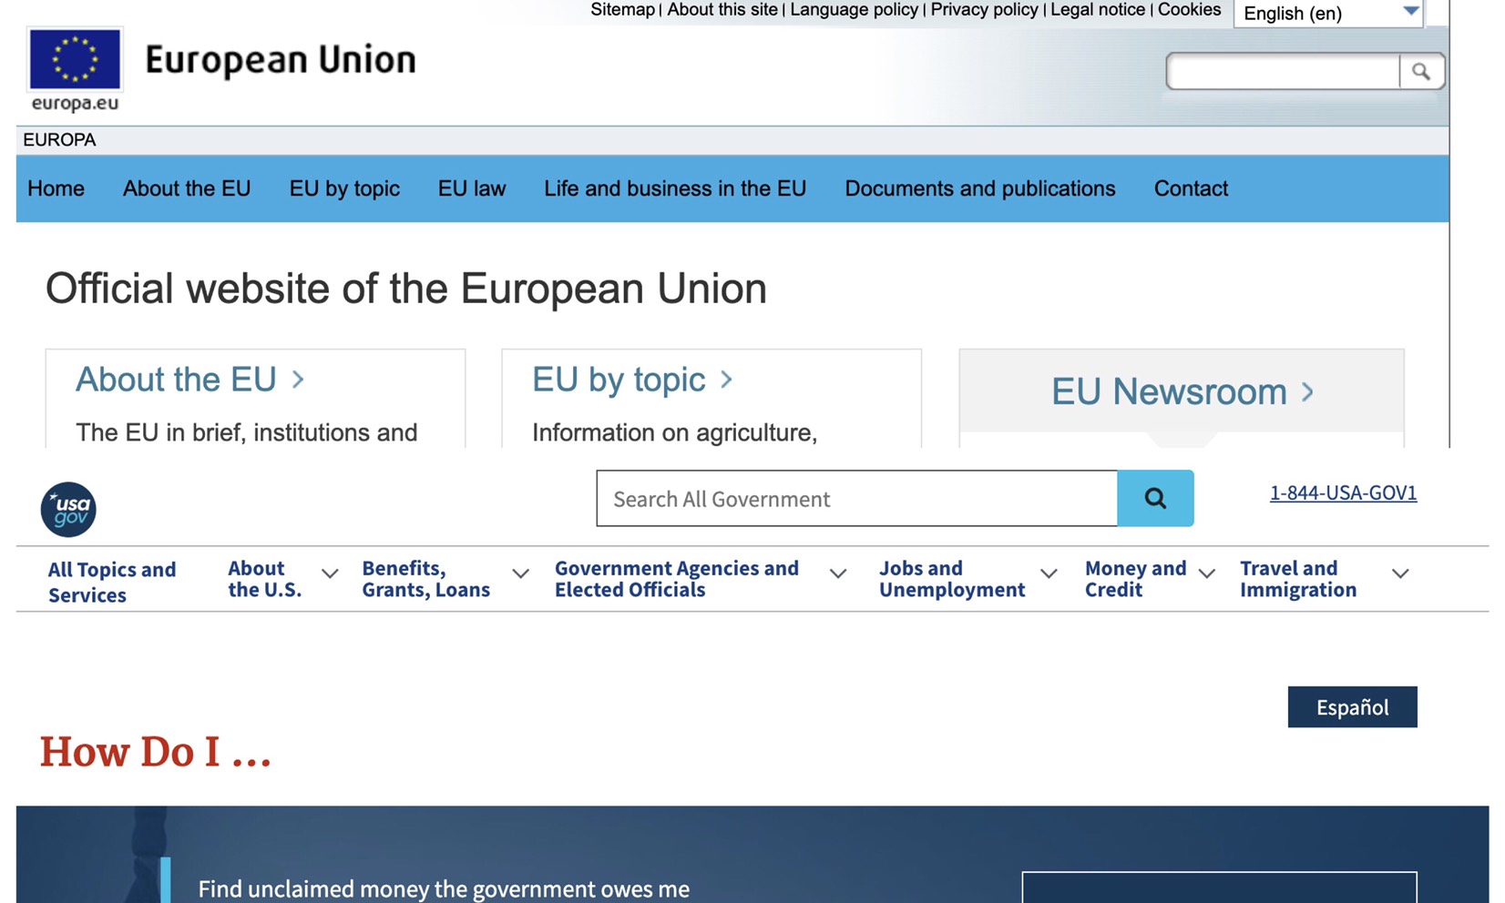Image resolution: width=1505 pixels, height=903 pixels.
Task: Follow the Sitemap link
Action: [x=622, y=10]
